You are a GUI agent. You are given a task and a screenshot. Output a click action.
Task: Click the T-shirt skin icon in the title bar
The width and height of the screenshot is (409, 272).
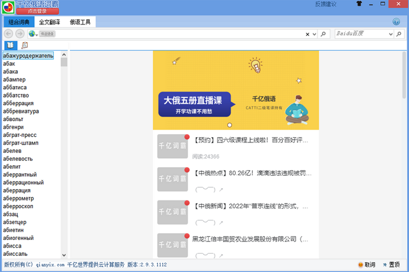pyautogui.click(x=359, y=4)
